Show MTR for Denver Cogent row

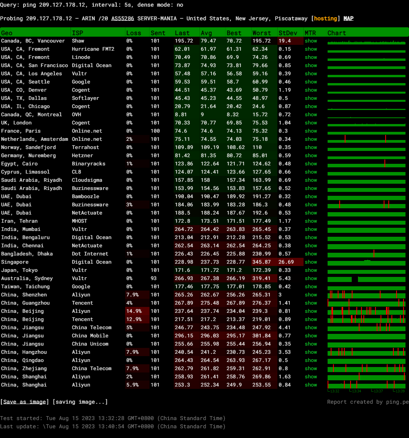point(311,90)
